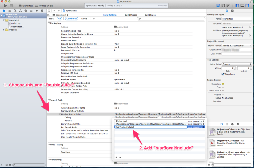Viewport: 254px width, 168px height.
Task: Expand the Products folder
Action: [4, 30]
